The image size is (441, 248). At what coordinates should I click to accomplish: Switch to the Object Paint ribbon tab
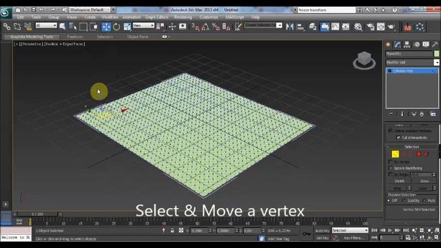(x=137, y=37)
